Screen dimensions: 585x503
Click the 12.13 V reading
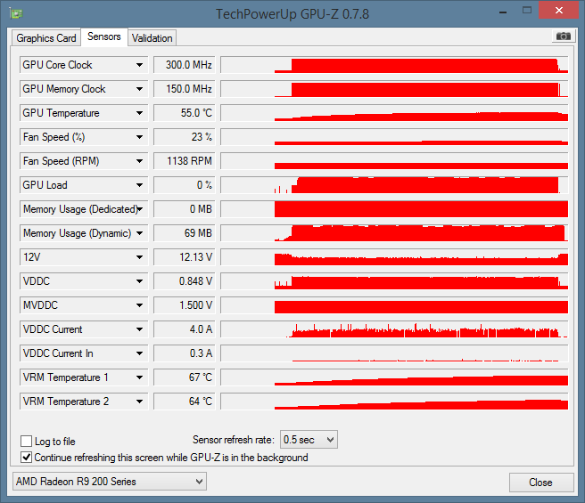pyautogui.click(x=185, y=257)
